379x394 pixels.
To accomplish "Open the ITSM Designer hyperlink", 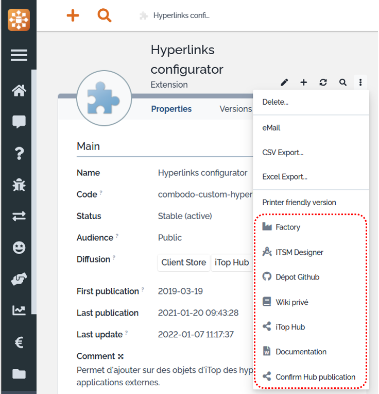I will tap(311, 252).
